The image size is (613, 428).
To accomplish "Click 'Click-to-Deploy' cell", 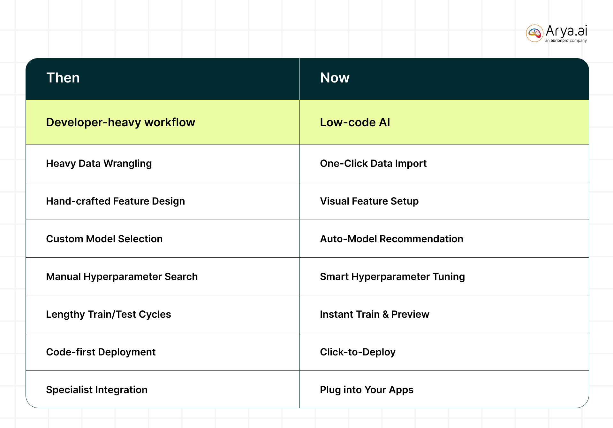I will [x=444, y=352].
